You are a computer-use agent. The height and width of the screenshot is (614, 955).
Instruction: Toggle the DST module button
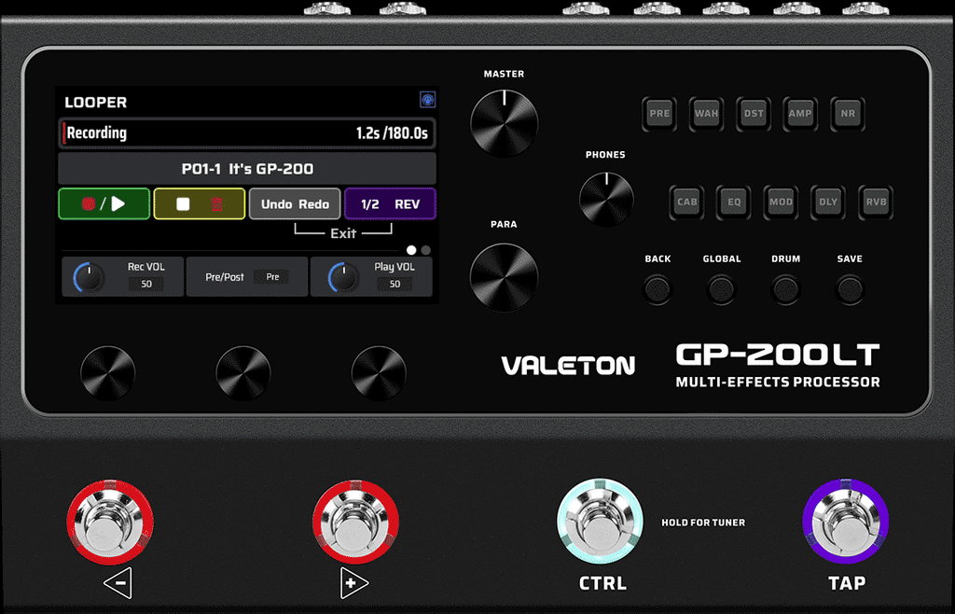pos(754,113)
